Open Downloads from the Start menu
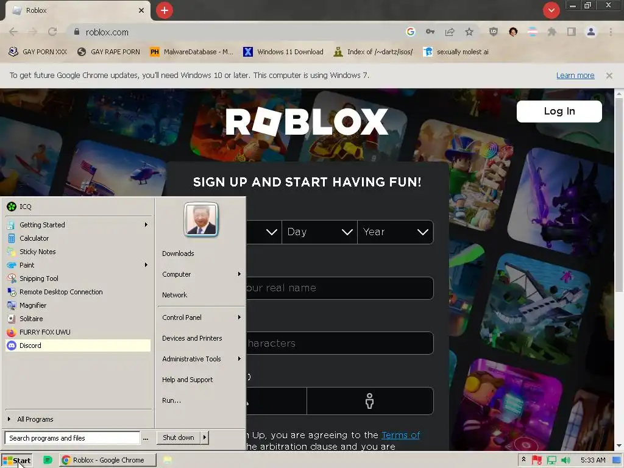 pos(178,253)
